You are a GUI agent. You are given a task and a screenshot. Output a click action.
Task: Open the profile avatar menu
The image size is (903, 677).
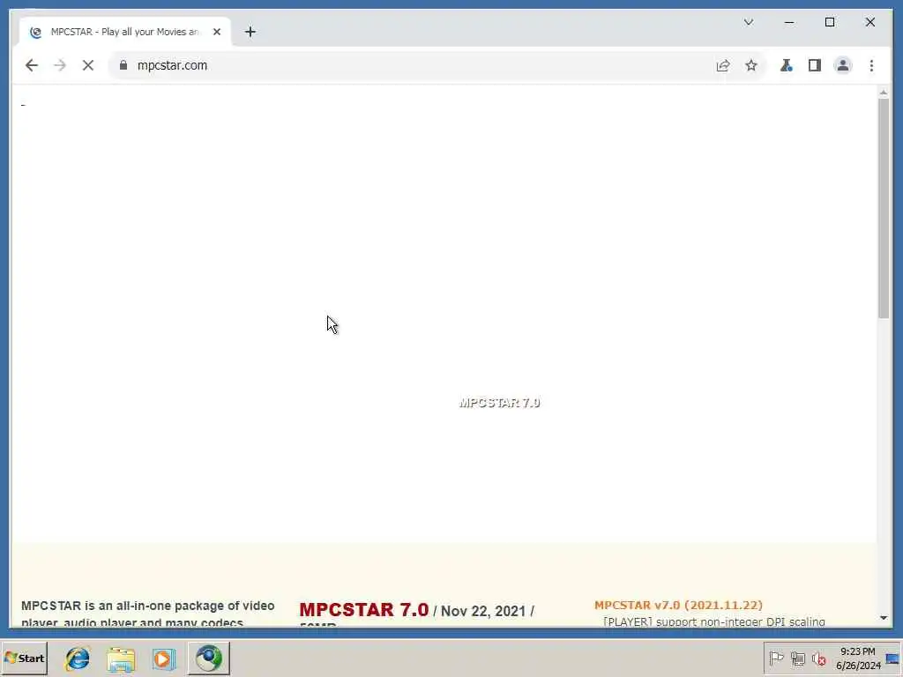pyautogui.click(x=842, y=65)
